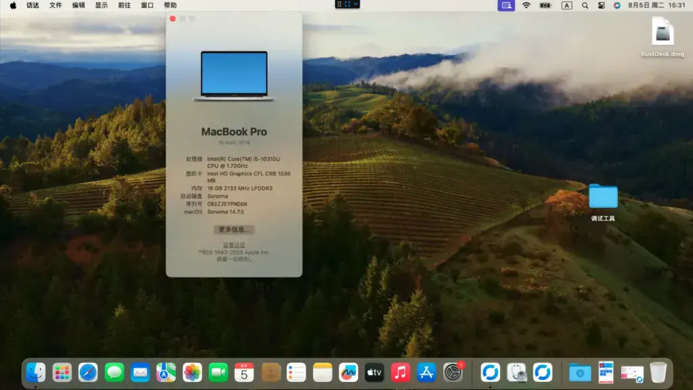Open the 文件 menu
693x390 pixels.
click(x=55, y=5)
